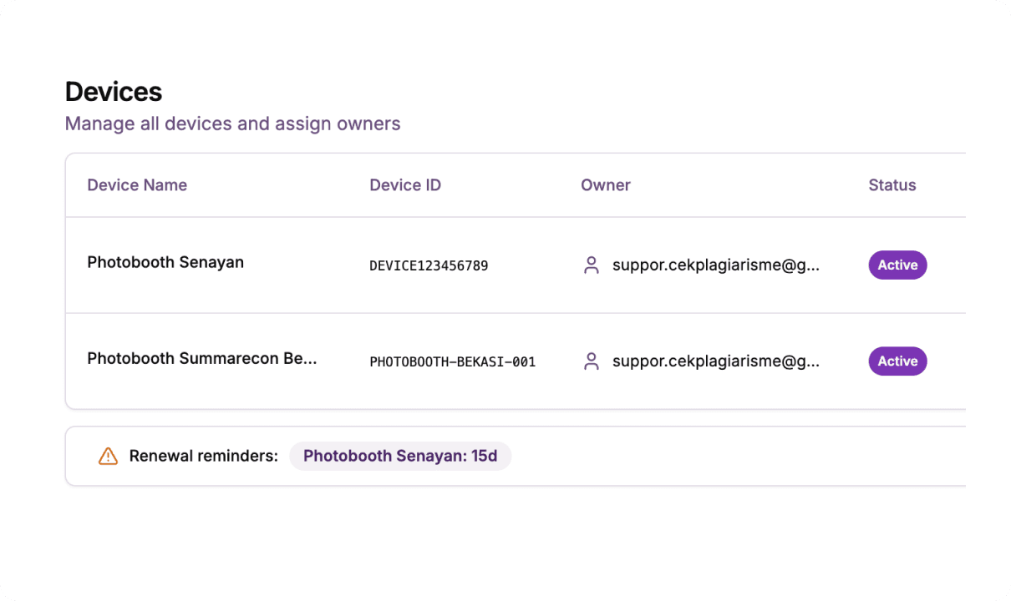Click the Owner column header
The height and width of the screenshot is (601, 1011).
(606, 185)
